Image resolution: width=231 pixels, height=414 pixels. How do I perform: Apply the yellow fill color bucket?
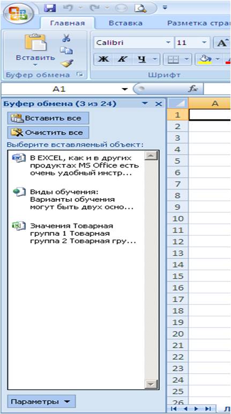point(203,60)
